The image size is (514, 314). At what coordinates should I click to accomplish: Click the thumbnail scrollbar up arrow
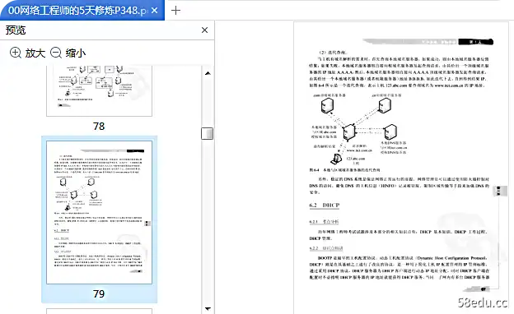pos(208,73)
